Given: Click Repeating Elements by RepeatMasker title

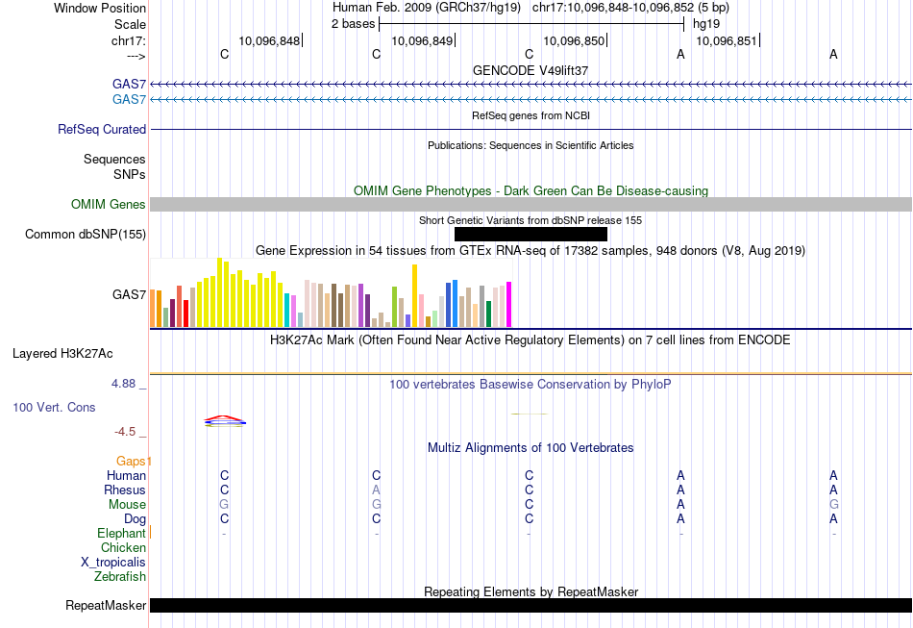Looking at the screenshot, I should tap(531, 591).
